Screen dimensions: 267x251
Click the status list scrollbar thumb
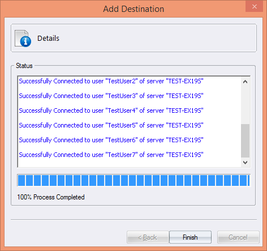pyautogui.click(x=245, y=141)
